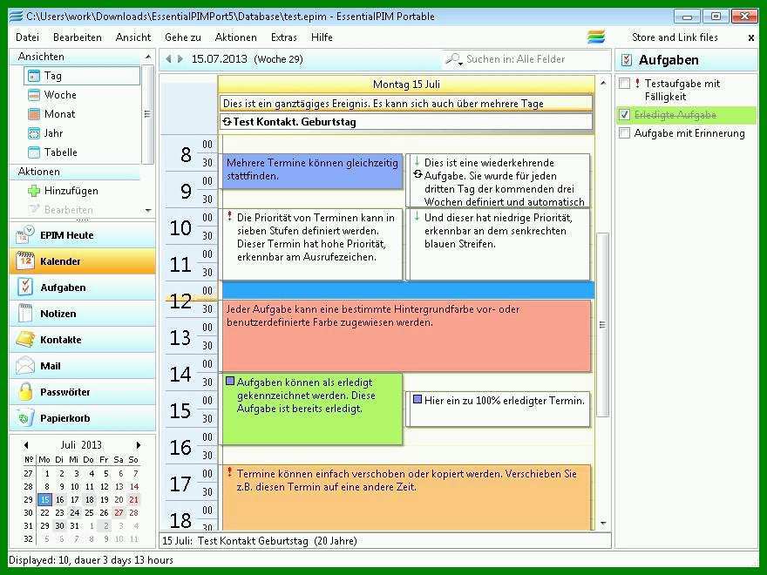Toggle completion box on 100% erledigter Termin
Screen dimensions: 767x575
[417, 399]
